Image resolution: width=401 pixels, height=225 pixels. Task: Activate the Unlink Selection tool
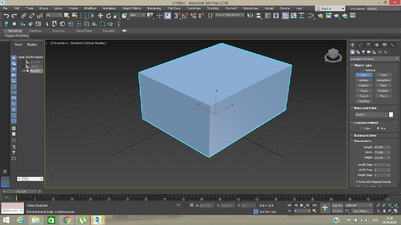[32, 16]
